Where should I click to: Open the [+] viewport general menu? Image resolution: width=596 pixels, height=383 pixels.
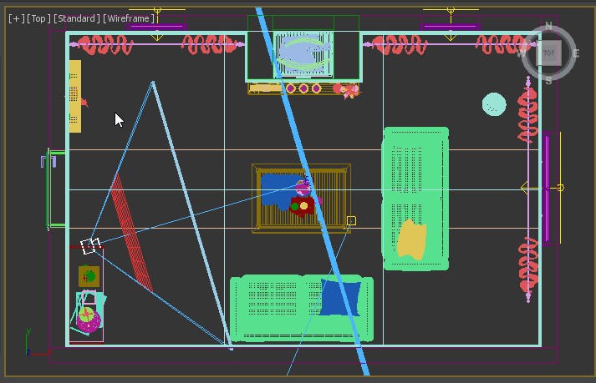[x=16, y=18]
